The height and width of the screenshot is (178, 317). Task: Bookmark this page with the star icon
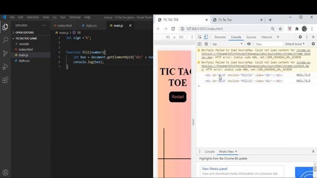[280, 29]
